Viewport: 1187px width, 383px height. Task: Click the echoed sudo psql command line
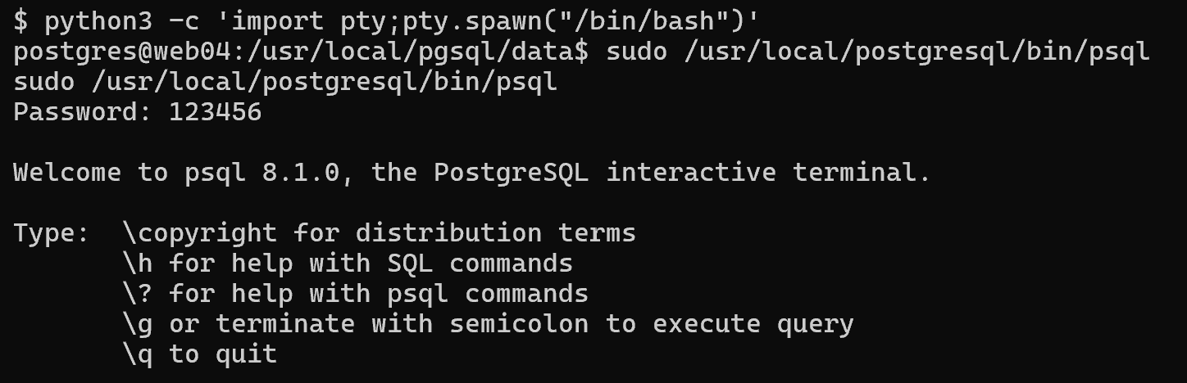285,82
